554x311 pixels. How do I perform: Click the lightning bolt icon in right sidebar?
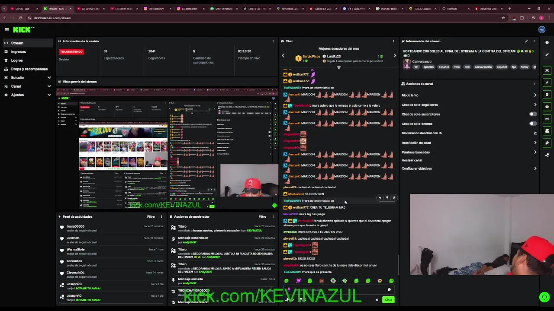click(547, 83)
